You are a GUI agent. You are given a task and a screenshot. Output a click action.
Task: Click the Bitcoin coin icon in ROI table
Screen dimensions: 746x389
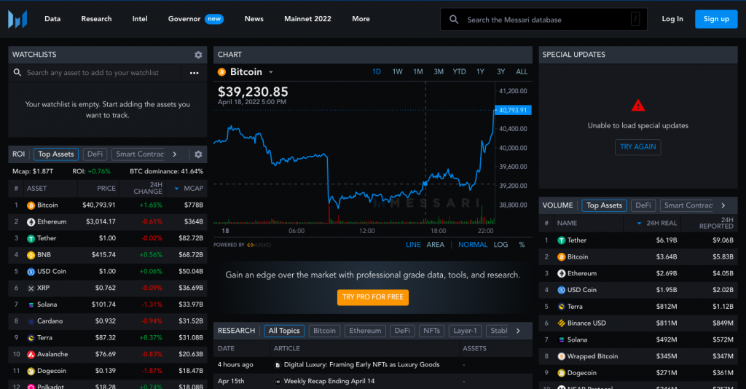31,205
